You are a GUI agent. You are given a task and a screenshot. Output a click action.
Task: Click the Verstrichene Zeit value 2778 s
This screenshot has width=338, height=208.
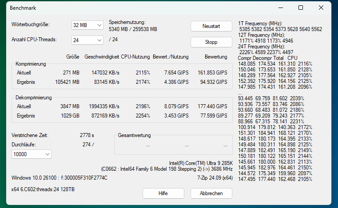tap(87, 135)
